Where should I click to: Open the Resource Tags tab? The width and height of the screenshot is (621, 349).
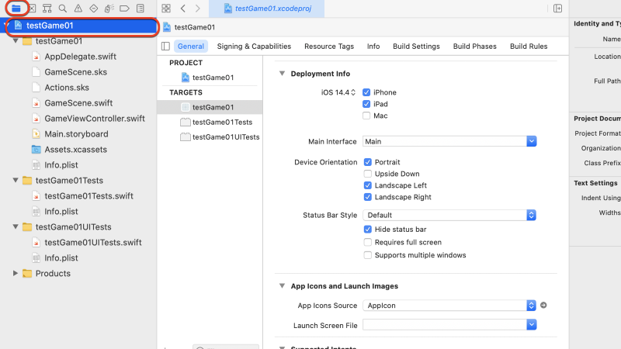(x=328, y=47)
